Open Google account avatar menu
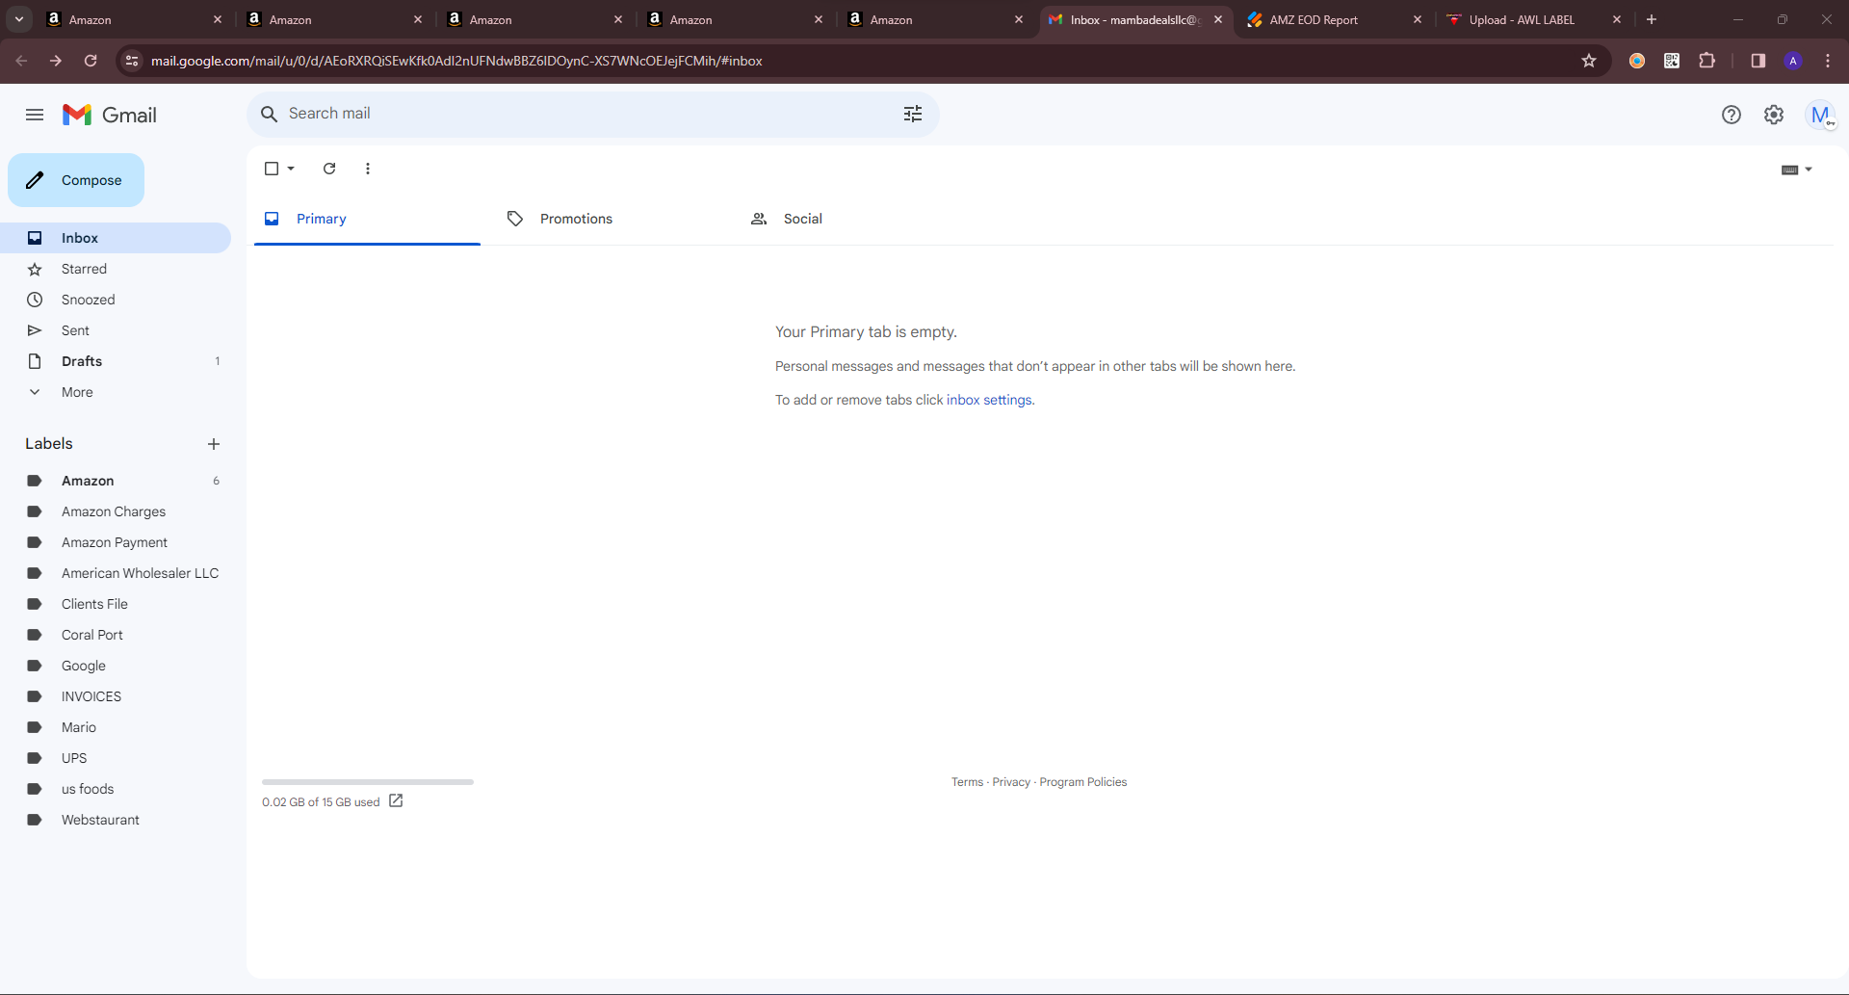Viewport: 1849px width, 995px height. pyautogui.click(x=1820, y=115)
